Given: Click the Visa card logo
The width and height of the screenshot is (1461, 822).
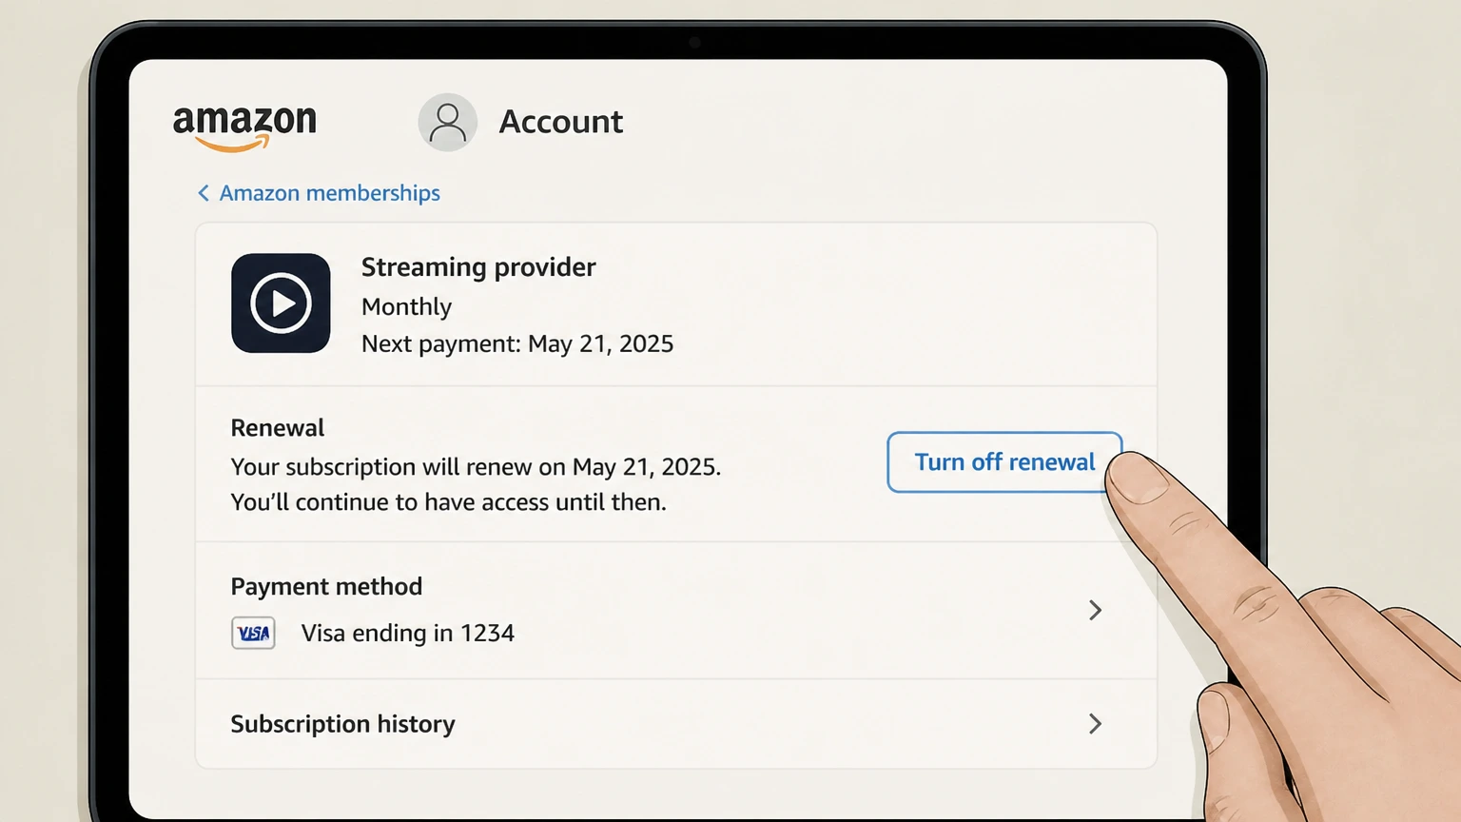Looking at the screenshot, I should [x=253, y=633].
